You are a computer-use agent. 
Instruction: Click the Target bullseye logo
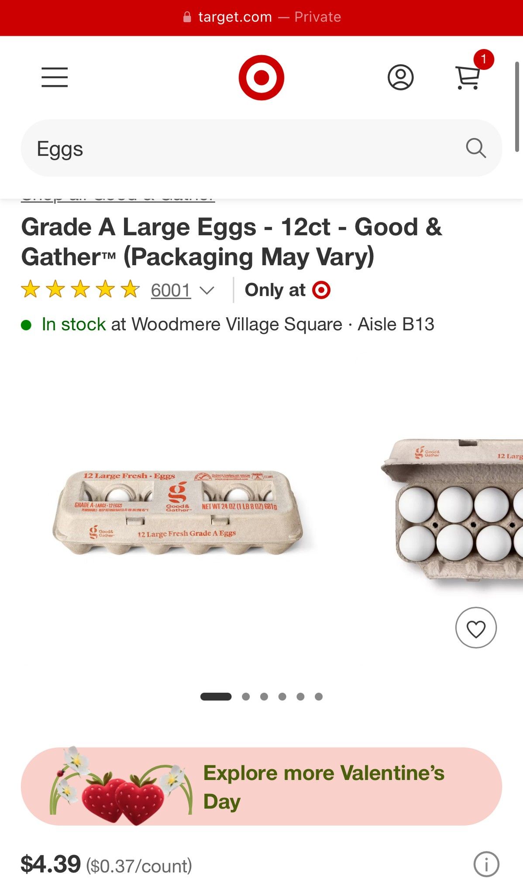coord(261,77)
